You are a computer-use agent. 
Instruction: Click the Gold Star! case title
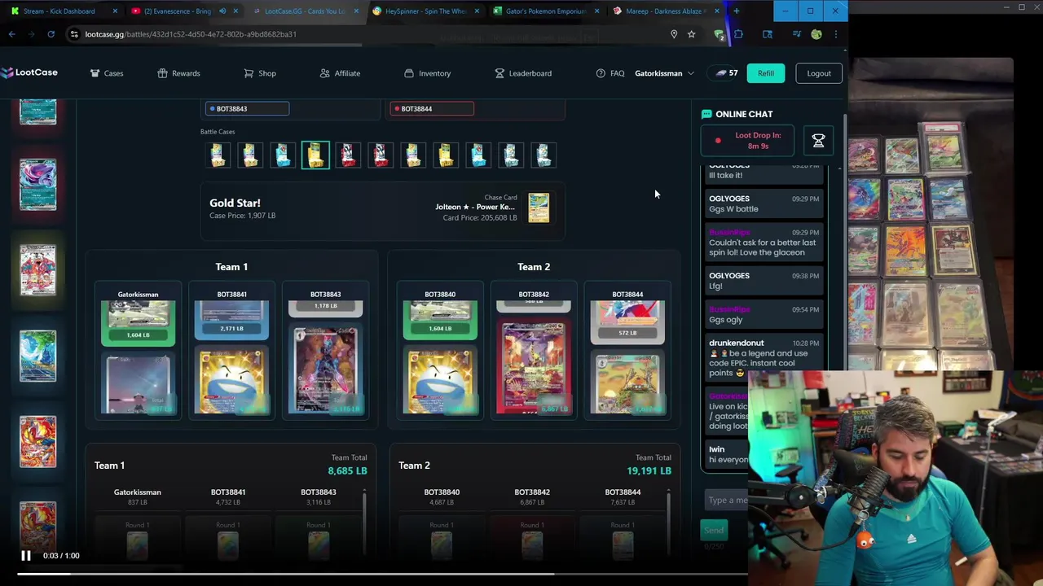click(x=235, y=203)
